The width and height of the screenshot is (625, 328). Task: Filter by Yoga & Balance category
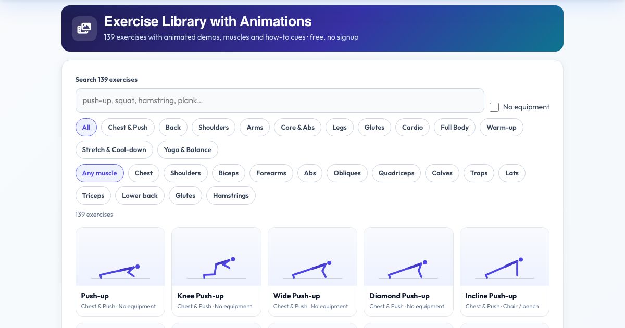click(x=187, y=149)
